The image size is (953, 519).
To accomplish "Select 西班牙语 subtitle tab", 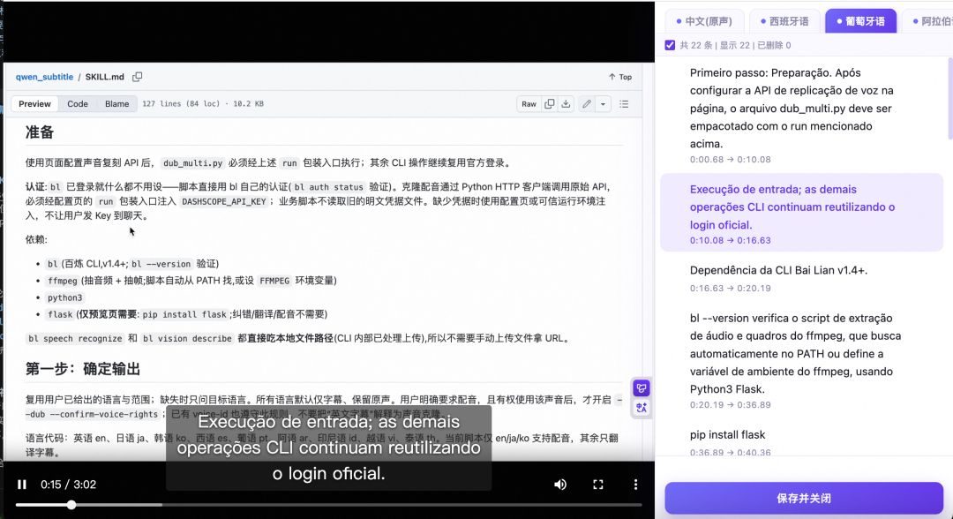I will click(784, 21).
